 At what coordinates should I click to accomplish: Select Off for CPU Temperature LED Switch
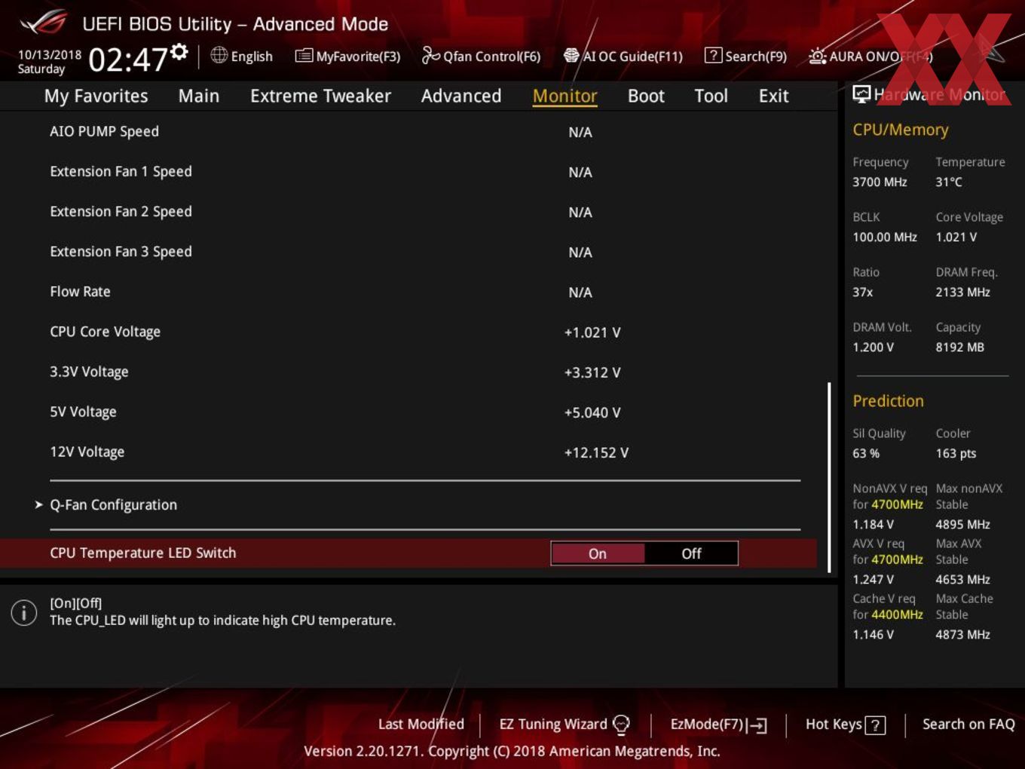(691, 553)
